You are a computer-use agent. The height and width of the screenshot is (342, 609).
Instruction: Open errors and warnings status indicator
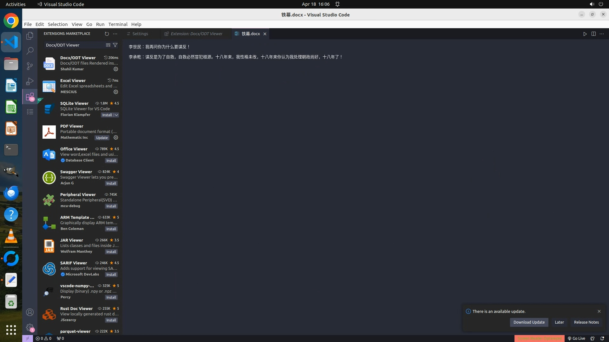(x=43, y=338)
